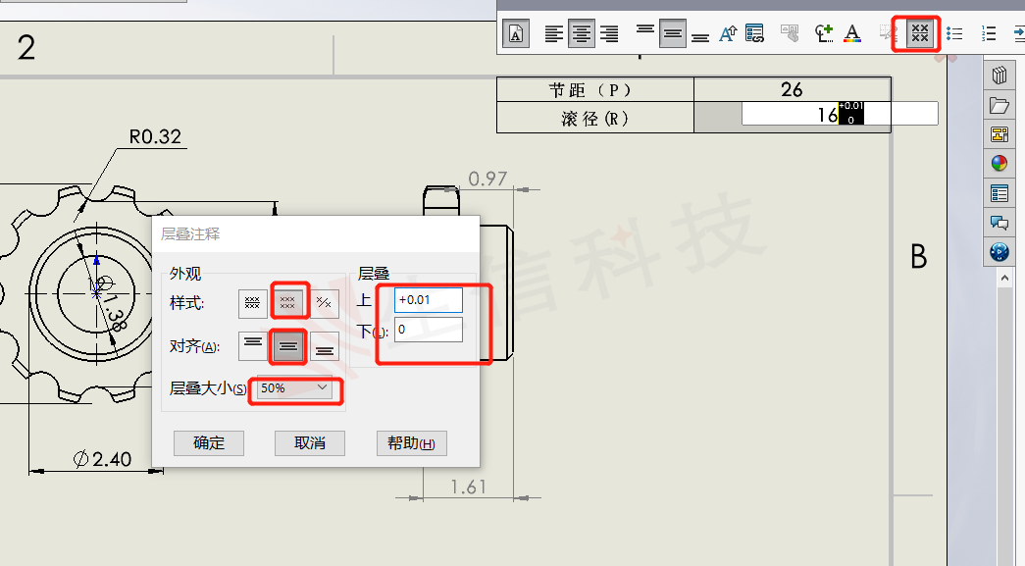This screenshot has height=566, width=1025.
Task: Choose bottom alignment in stack dialog
Action: (x=325, y=346)
